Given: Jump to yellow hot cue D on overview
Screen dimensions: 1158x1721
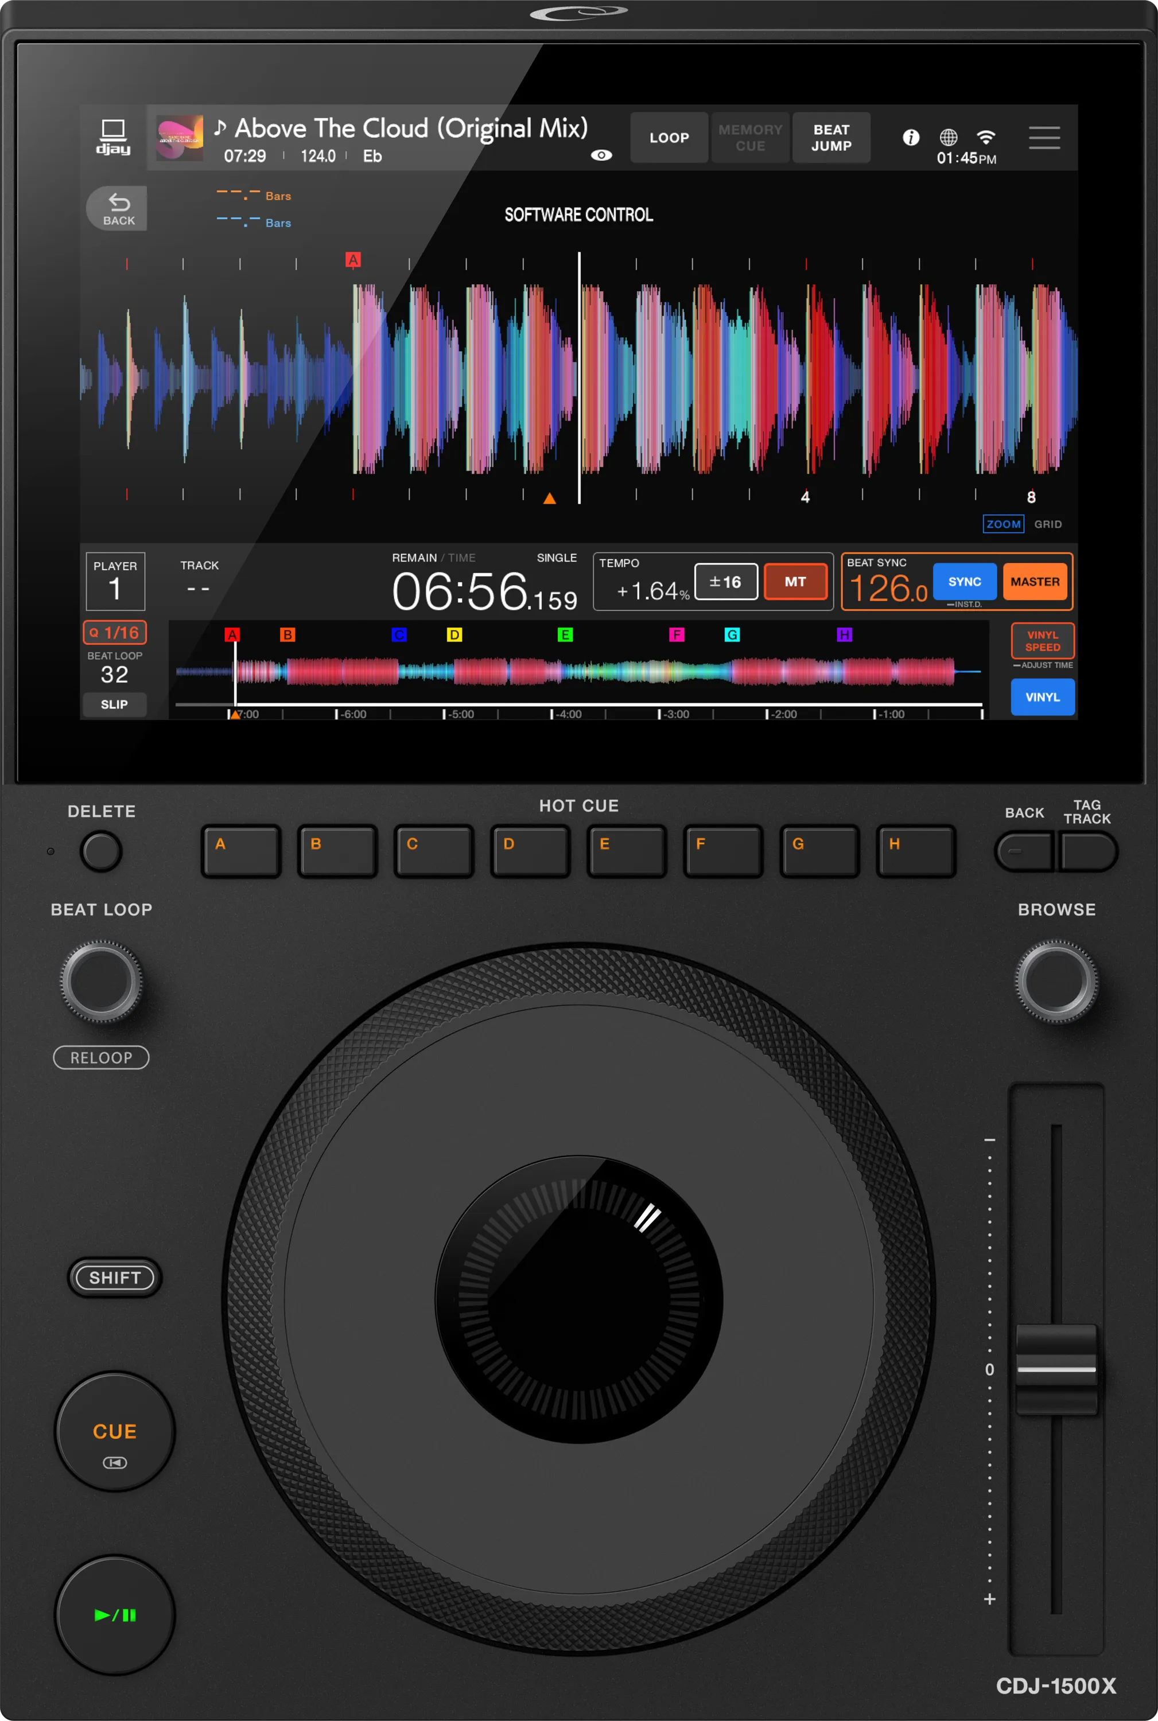Looking at the screenshot, I should click(454, 635).
